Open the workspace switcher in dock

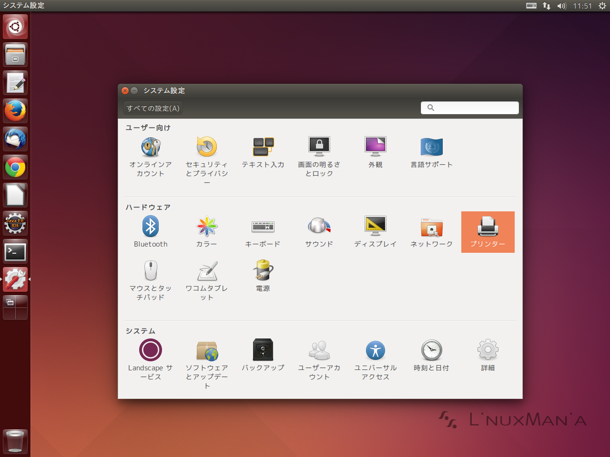coord(15,308)
